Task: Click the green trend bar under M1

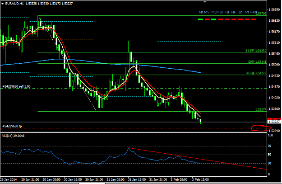Action: (200, 19)
